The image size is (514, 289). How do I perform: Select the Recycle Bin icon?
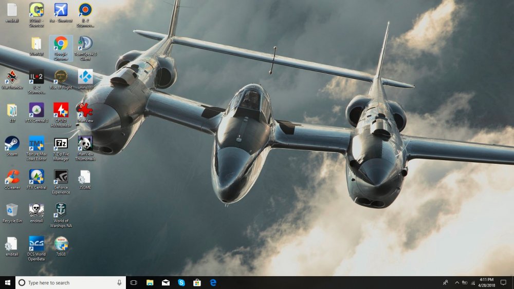point(11,210)
